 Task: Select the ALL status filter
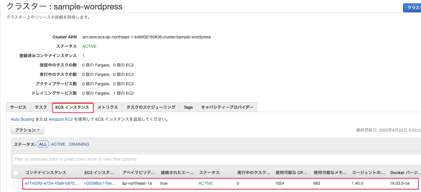tap(43, 144)
